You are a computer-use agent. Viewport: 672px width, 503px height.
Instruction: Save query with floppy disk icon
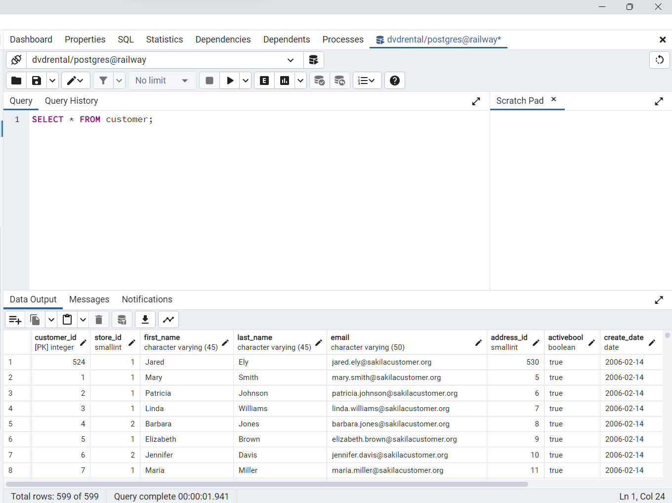pos(37,81)
